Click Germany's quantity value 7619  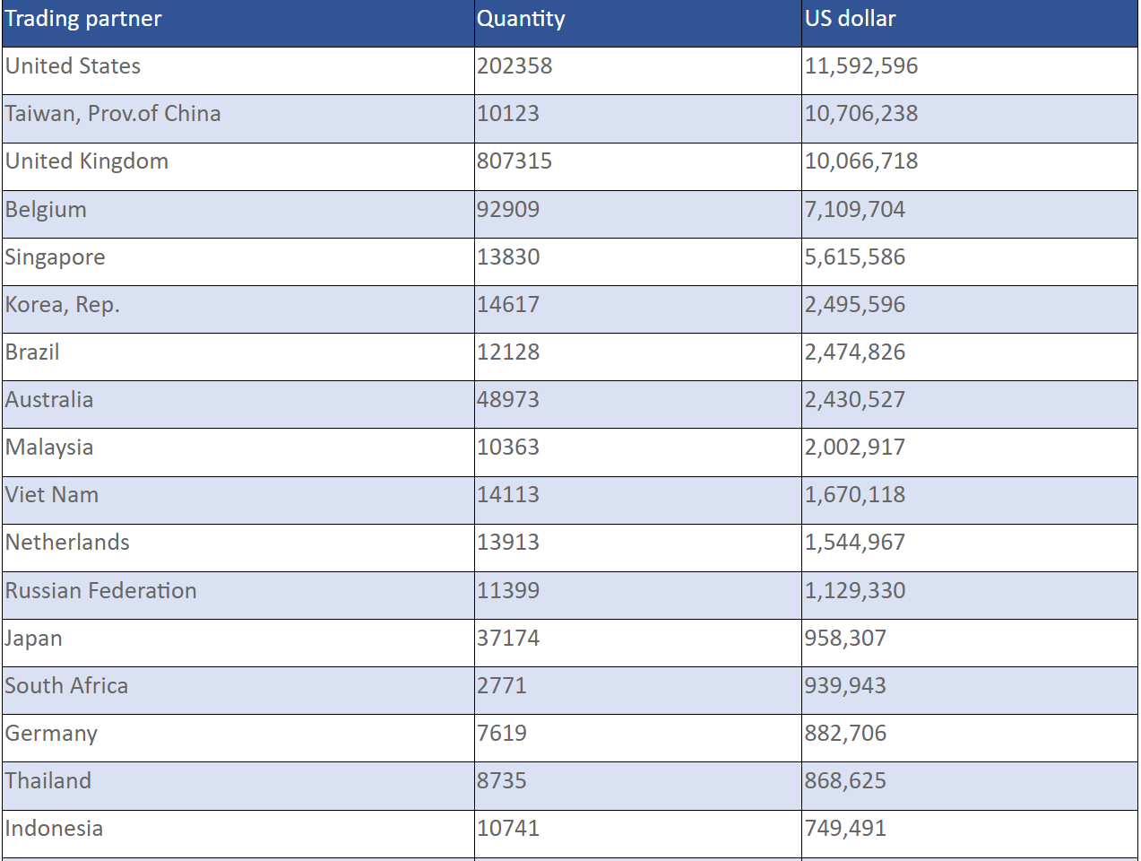click(502, 734)
